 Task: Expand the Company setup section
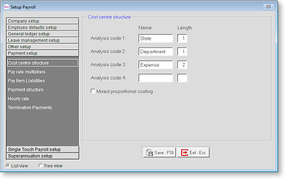point(43,21)
